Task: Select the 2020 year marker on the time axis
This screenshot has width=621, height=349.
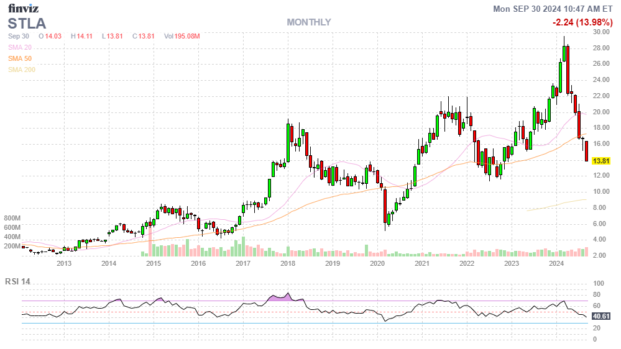Action: click(377, 263)
